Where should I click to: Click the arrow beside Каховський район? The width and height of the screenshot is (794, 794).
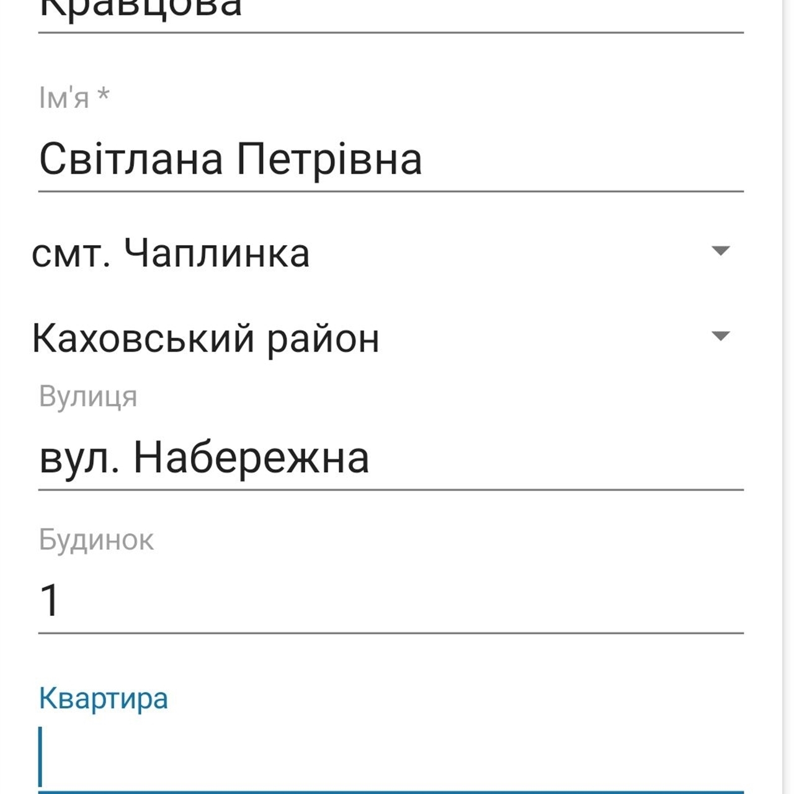pos(720,336)
